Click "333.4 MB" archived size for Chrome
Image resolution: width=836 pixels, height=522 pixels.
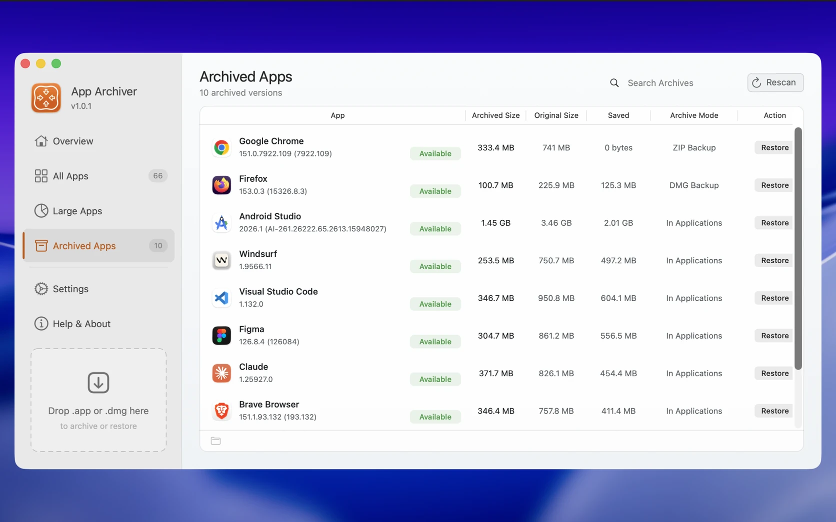click(x=495, y=147)
